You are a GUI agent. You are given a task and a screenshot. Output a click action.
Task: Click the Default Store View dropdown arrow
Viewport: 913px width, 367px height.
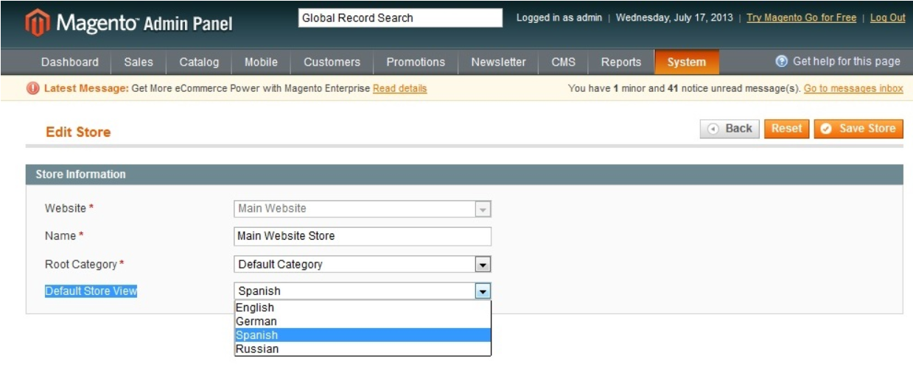coord(483,291)
